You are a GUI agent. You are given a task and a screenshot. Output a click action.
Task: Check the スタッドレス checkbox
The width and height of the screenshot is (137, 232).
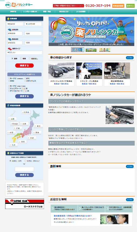(x=25, y=81)
